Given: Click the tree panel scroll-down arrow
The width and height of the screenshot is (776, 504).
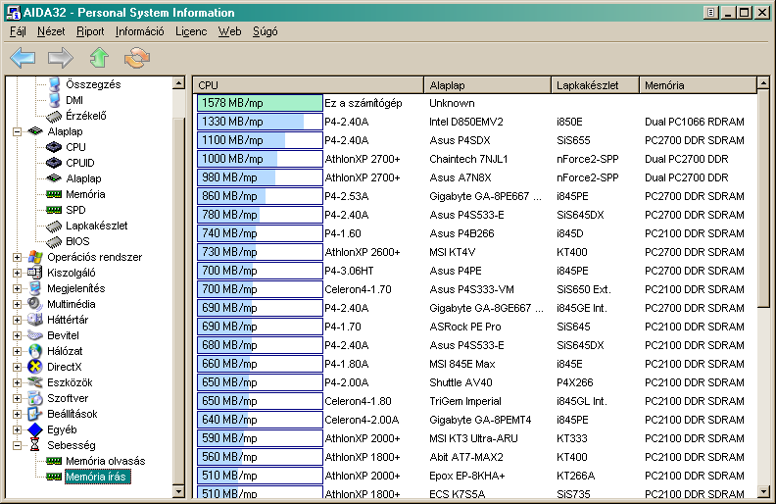Looking at the screenshot, I should coord(178,491).
